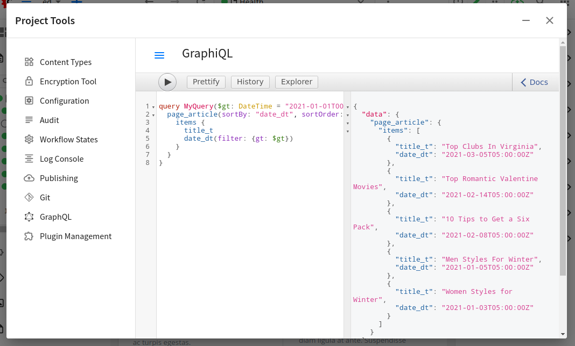Collapse query line 1 fold arrow
This screenshot has width=575, height=346.
[x=153, y=107]
